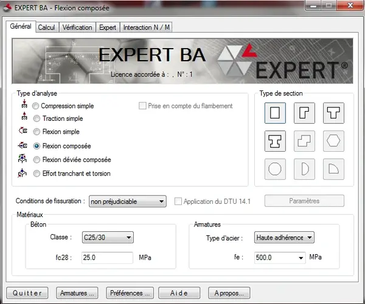Select Compression simple radio button
365x304 pixels.
(35, 106)
